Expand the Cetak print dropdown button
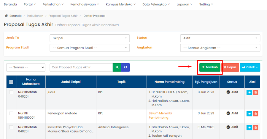The image size is (267, 139). pyautogui.click(x=250, y=67)
